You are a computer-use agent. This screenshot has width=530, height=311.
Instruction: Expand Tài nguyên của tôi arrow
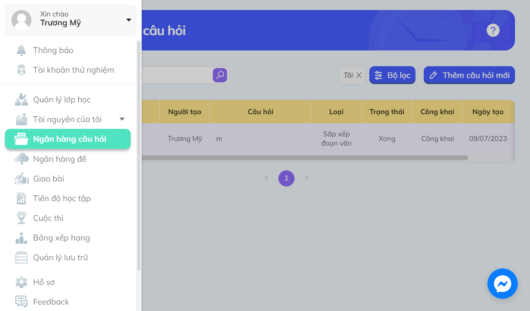122,119
